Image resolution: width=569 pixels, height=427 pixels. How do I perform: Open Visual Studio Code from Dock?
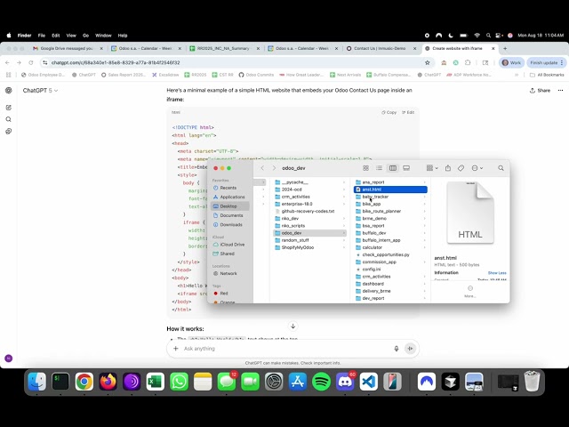369,382
